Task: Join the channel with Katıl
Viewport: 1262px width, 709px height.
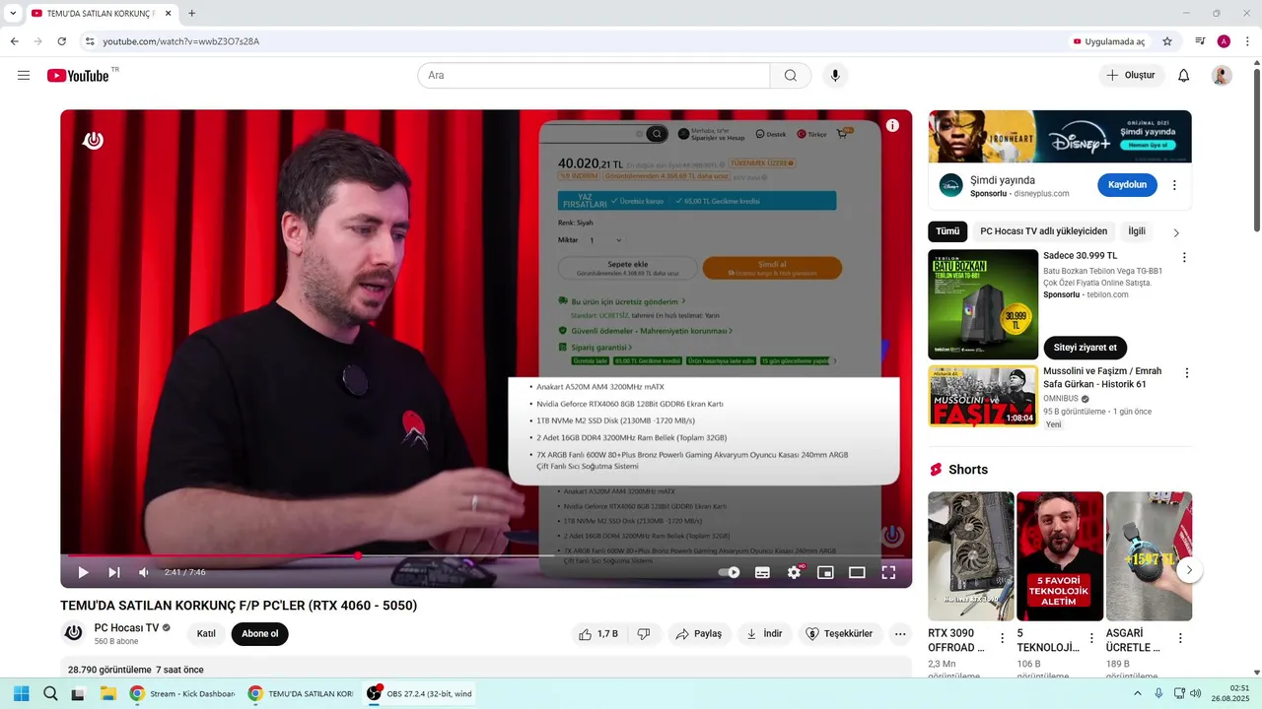Action: (206, 634)
